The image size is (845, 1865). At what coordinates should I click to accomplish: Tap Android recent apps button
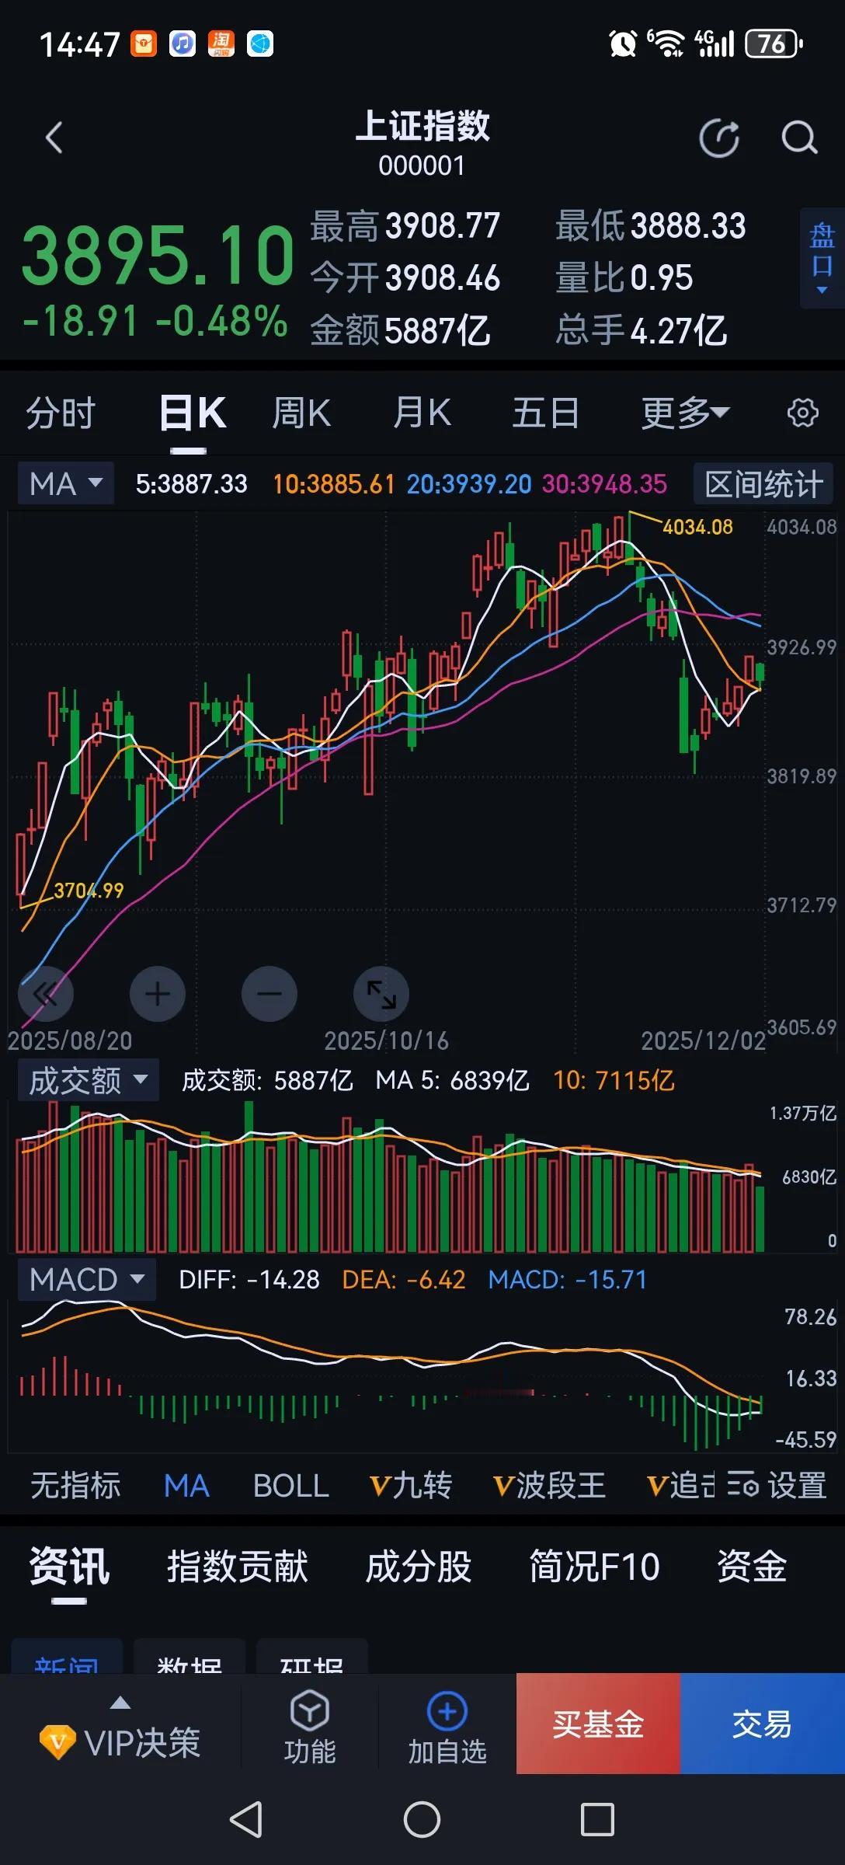coord(597,1819)
